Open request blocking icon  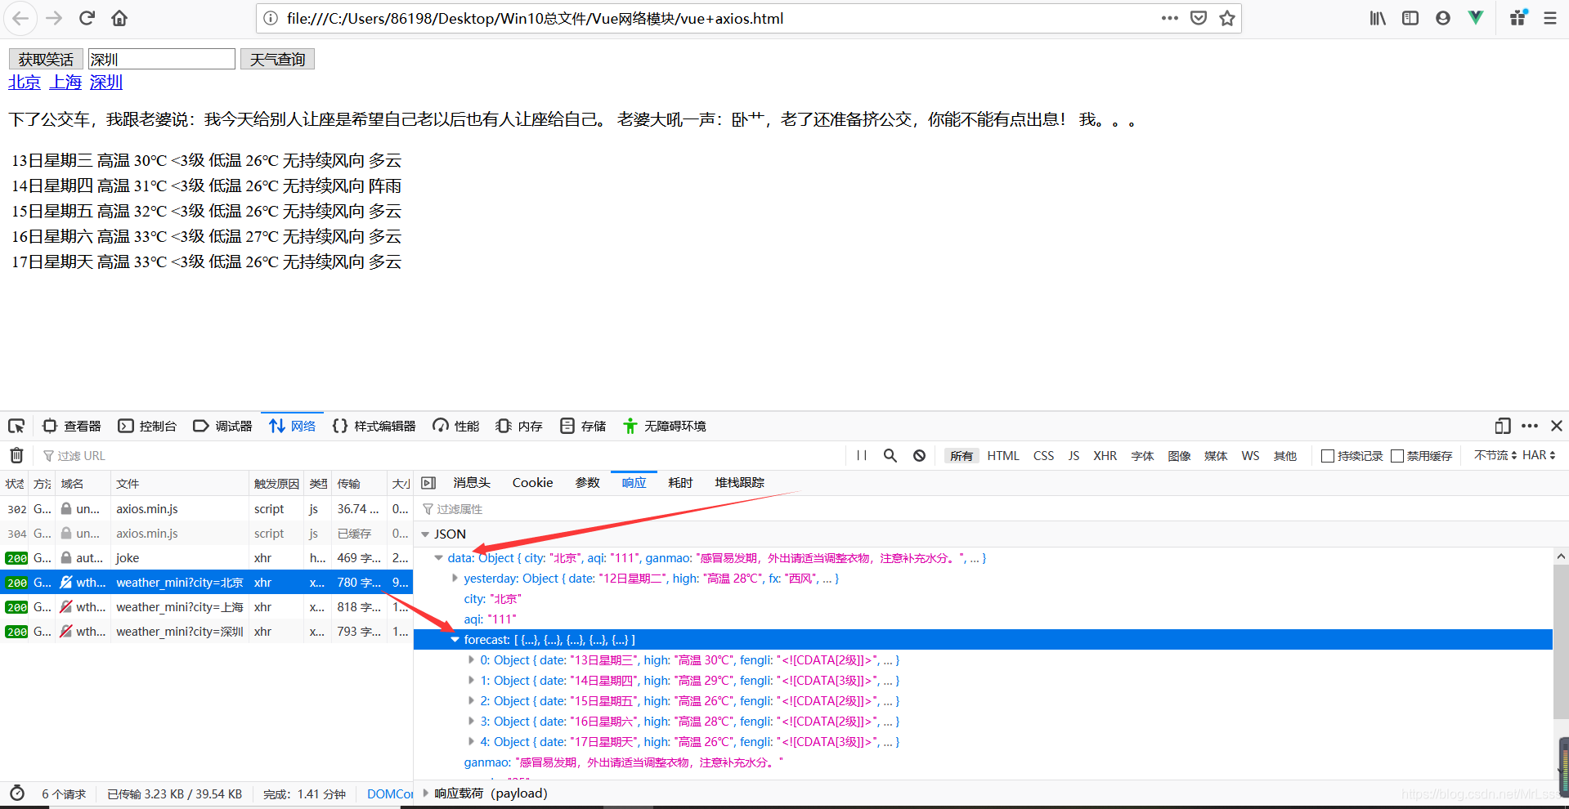(x=920, y=455)
